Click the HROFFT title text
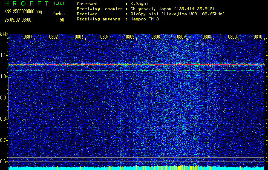Screen dimensions: 268x170 pos(26,3)
